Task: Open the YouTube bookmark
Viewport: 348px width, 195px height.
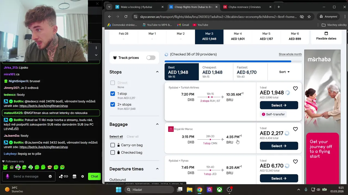Action: [200, 25]
